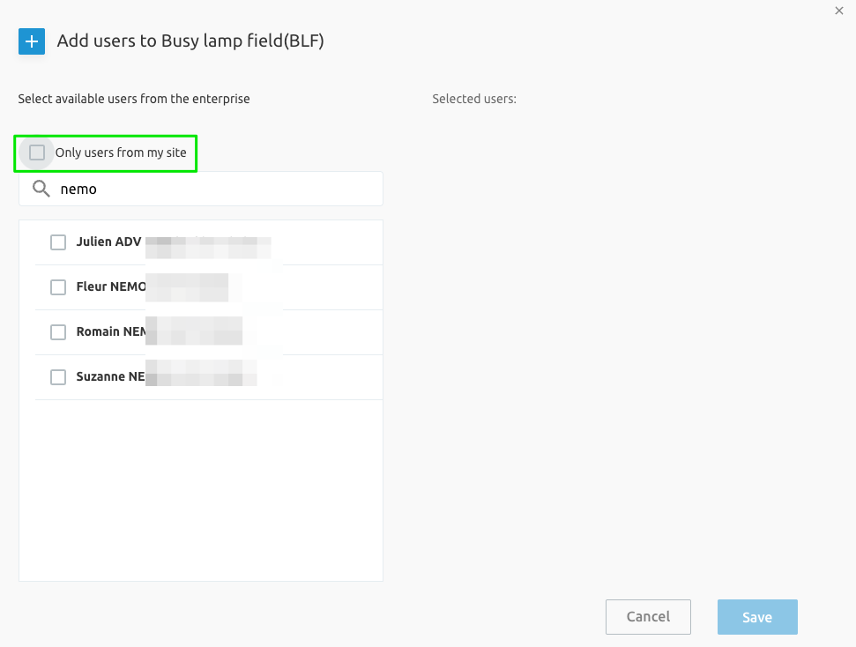
Task: Click the 'Only users from my site' label text
Action: pyautogui.click(x=121, y=152)
